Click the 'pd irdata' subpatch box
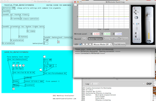Viewport: 156px width, 101px height. pos(31,31)
